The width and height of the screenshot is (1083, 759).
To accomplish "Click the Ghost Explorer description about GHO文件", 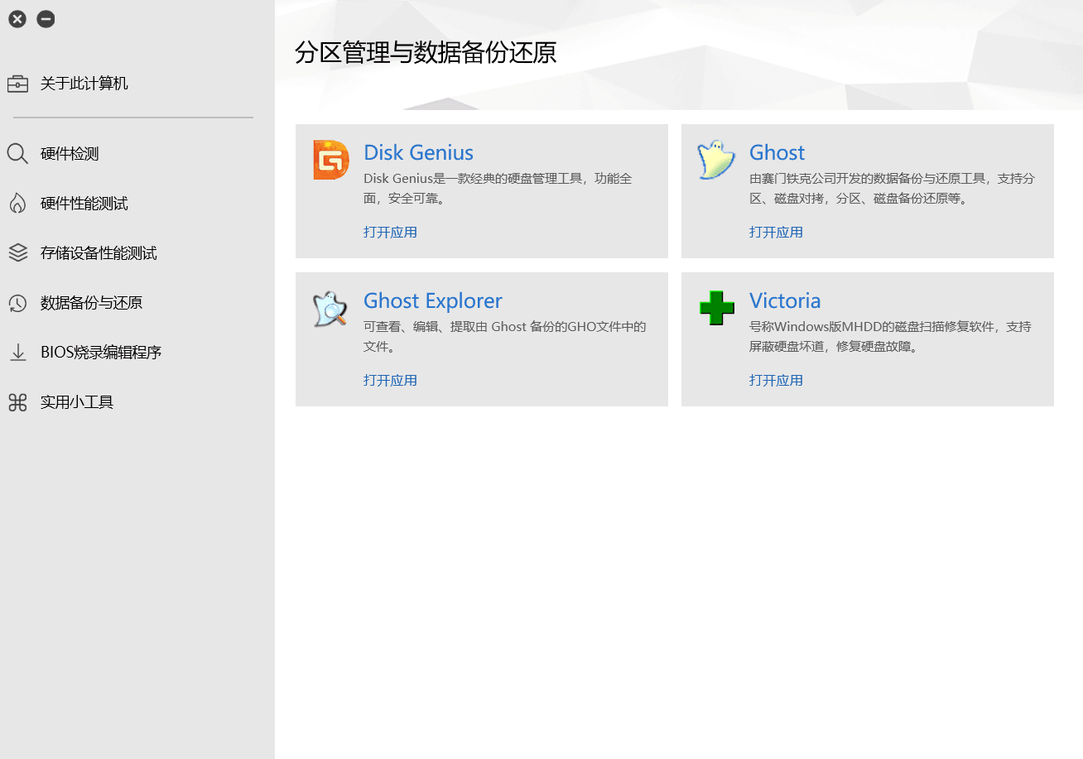I will (x=504, y=337).
